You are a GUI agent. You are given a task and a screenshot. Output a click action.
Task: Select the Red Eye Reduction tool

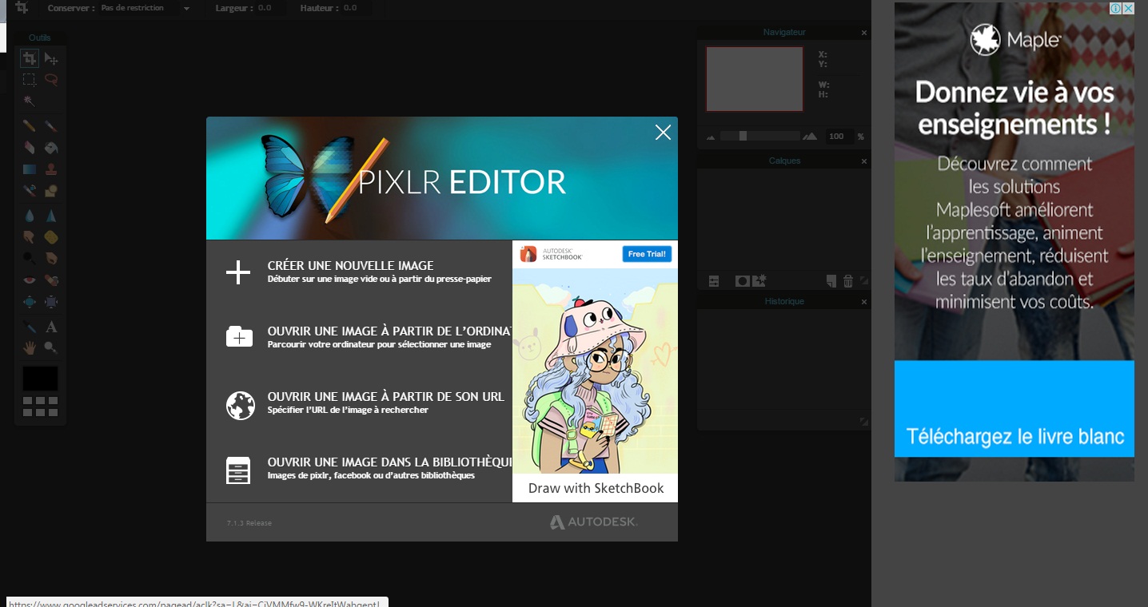pos(29,280)
